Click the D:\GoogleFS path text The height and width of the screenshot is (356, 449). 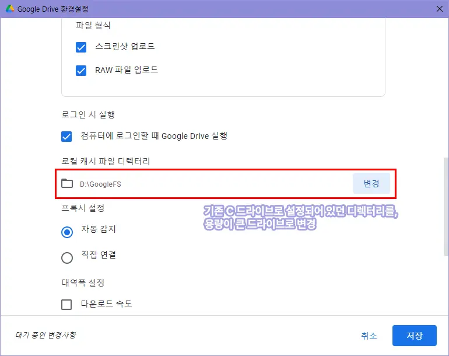pyautogui.click(x=100, y=184)
